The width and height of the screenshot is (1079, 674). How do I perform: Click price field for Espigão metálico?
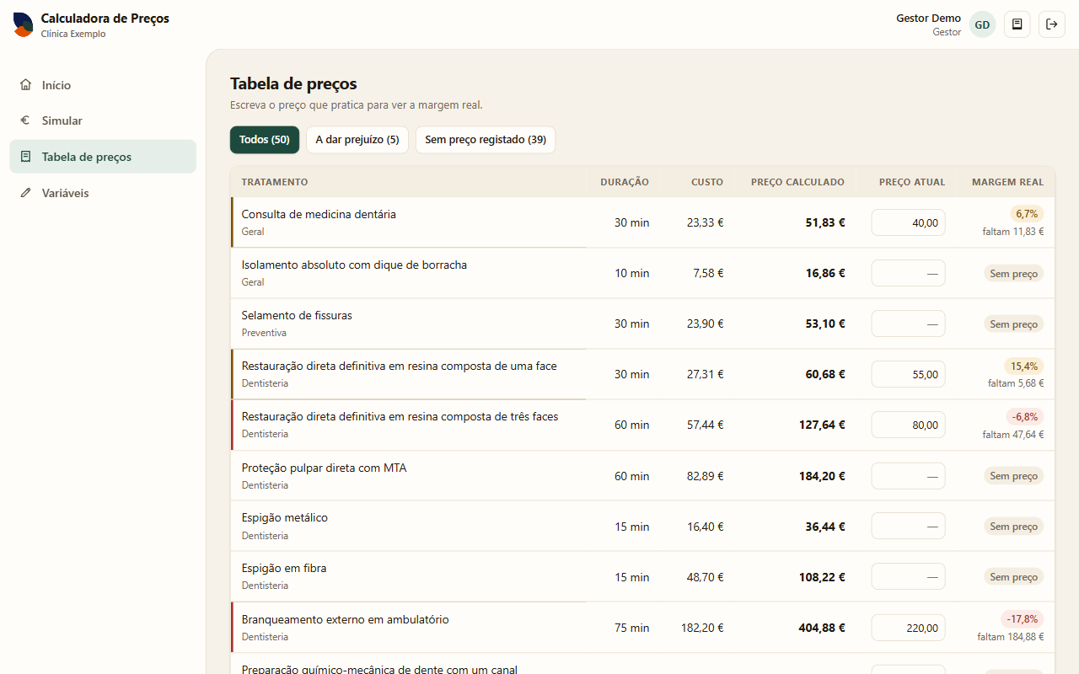pyautogui.click(x=908, y=527)
